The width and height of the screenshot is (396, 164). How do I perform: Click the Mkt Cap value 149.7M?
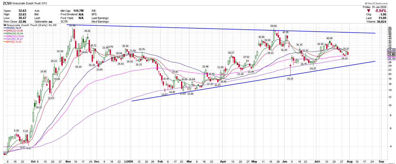78,11
